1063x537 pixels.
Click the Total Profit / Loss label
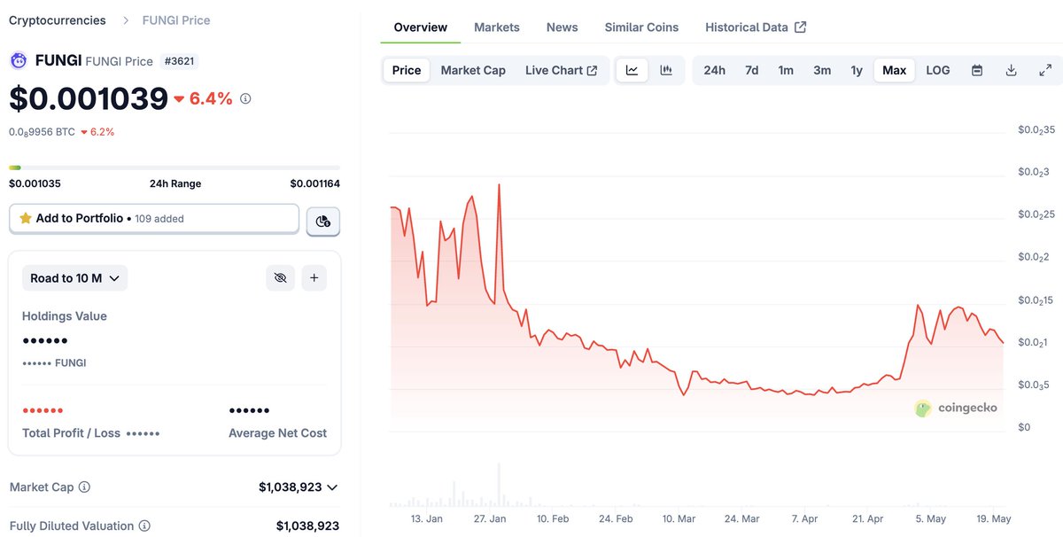(71, 433)
